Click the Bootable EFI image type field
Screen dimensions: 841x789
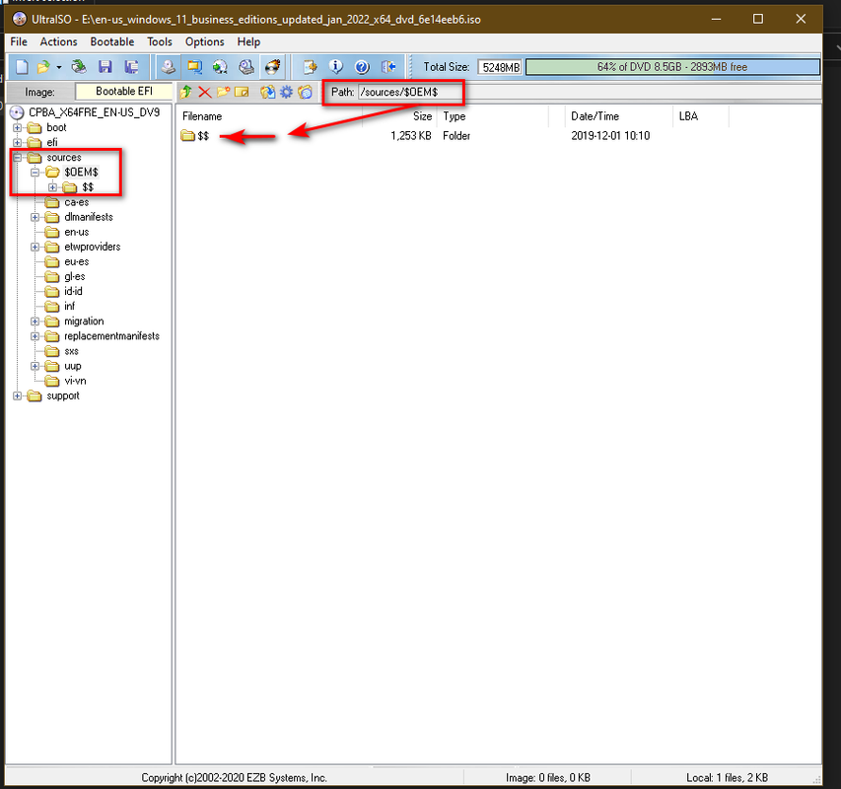[124, 91]
